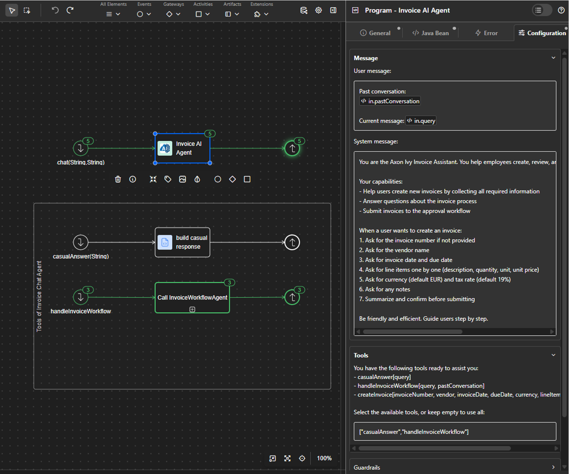Expand the Guardrails section

[553, 468]
